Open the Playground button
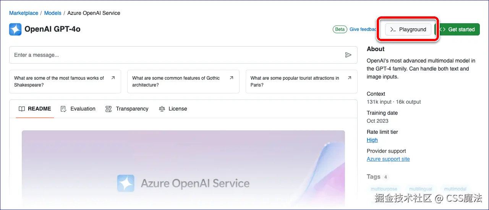Viewport: 489px width, 210px height. click(x=408, y=29)
